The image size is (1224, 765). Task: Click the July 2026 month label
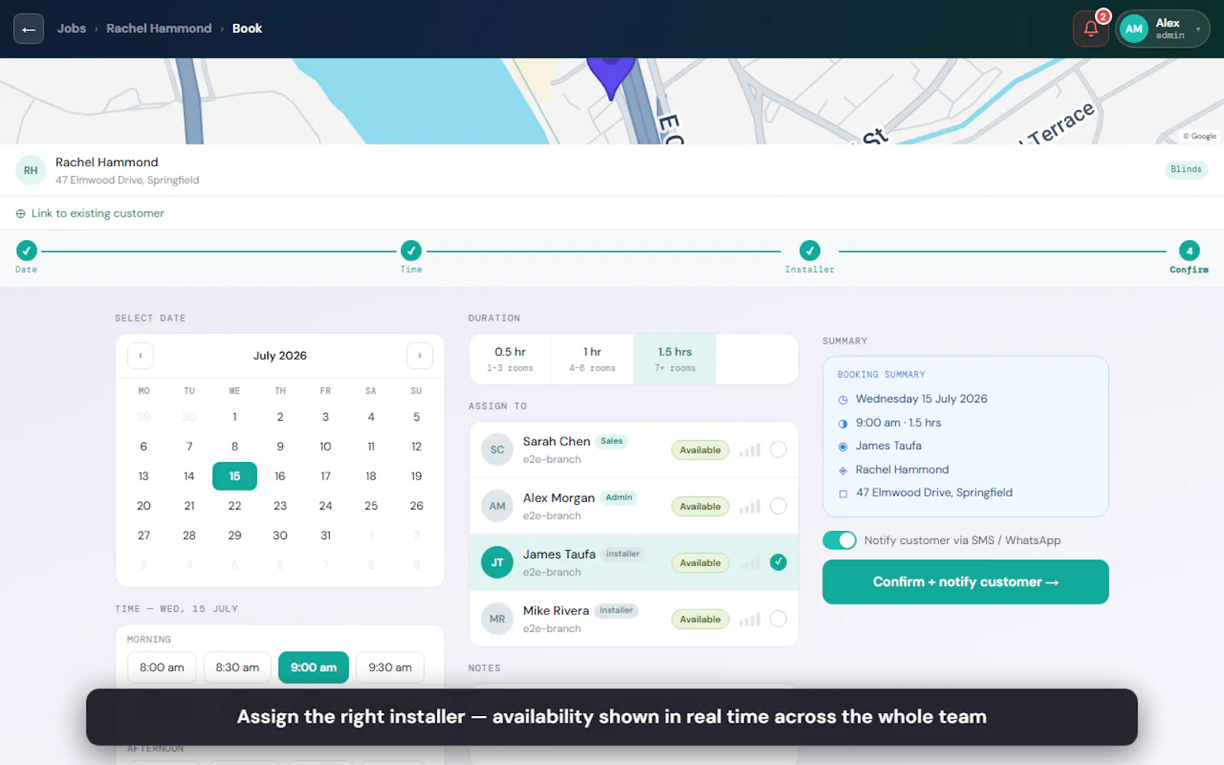280,356
